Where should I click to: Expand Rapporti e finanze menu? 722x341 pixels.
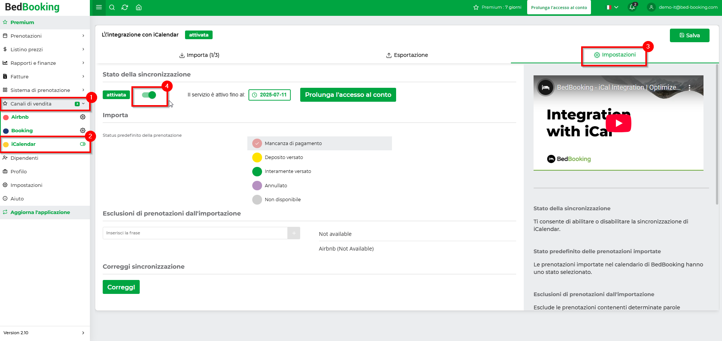[x=45, y=63]
